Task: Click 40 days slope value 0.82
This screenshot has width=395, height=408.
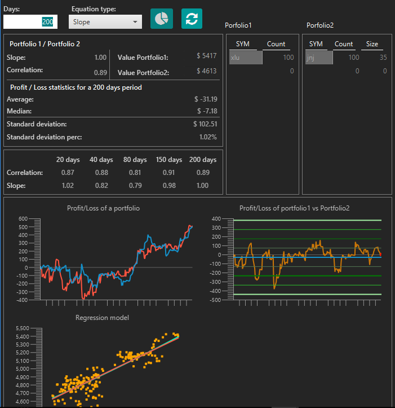Action: click(x=101, y=186)
